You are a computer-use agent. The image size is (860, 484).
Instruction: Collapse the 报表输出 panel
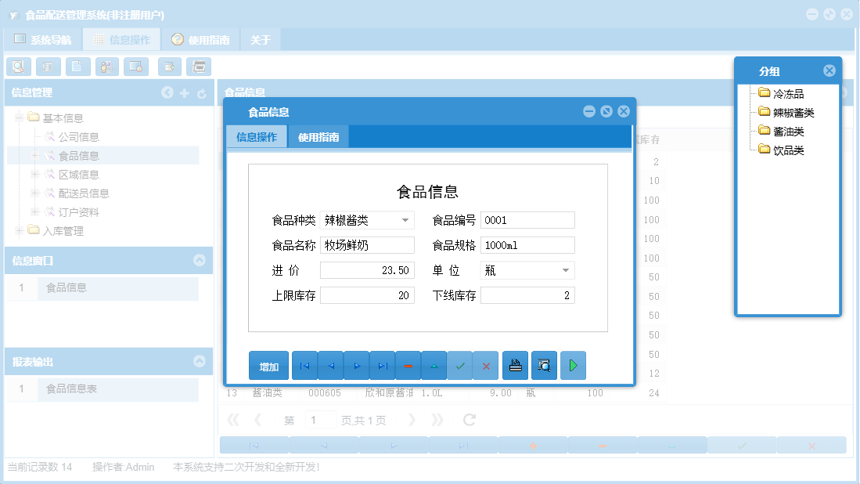click(199, 361)
